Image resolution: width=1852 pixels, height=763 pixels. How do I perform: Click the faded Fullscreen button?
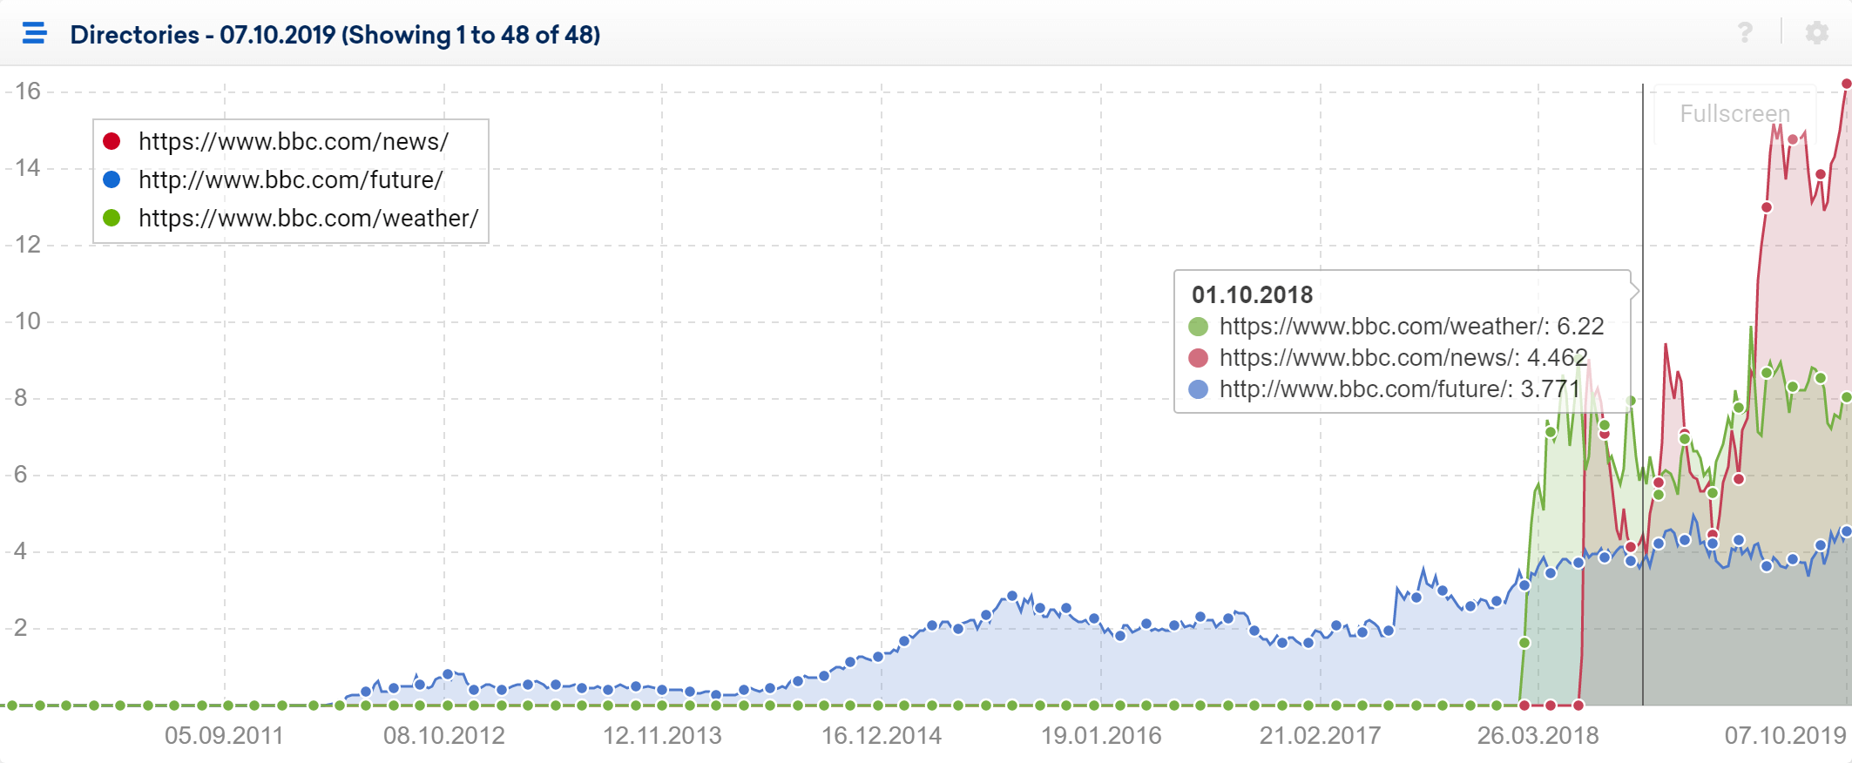tap(1734, 113)
